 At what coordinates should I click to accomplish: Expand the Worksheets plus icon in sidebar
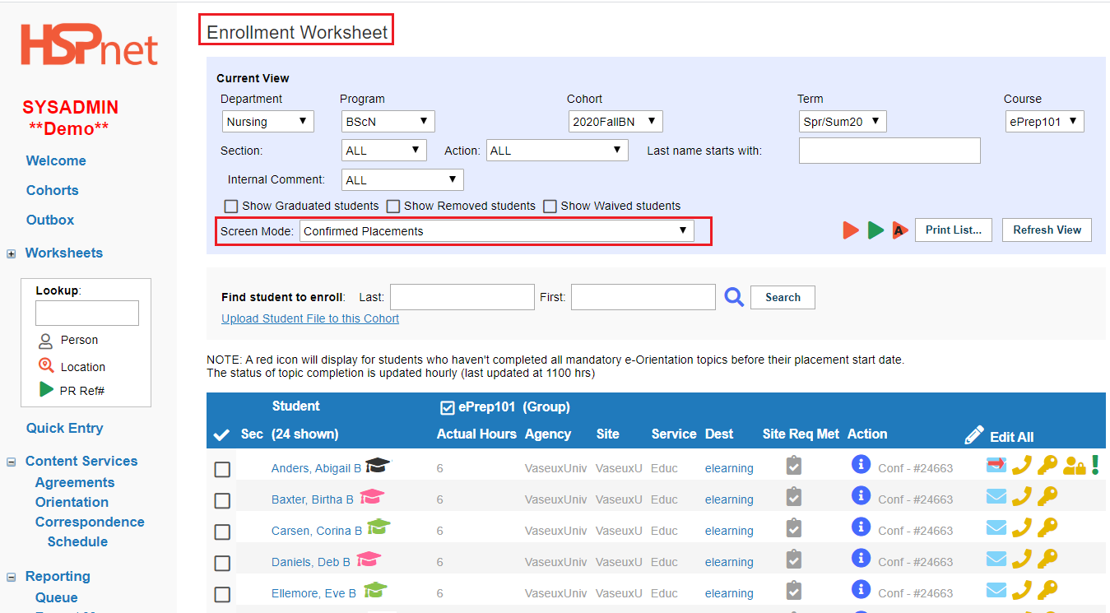(12, 254)
